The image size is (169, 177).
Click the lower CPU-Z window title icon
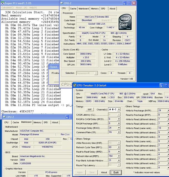tap(4, 117)
